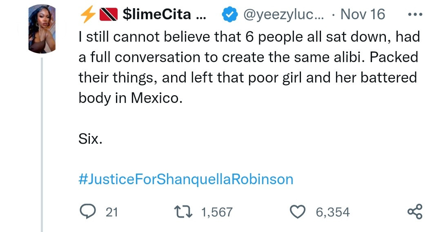Click the vertical thread line below the avatar

(x=42, y=143)
